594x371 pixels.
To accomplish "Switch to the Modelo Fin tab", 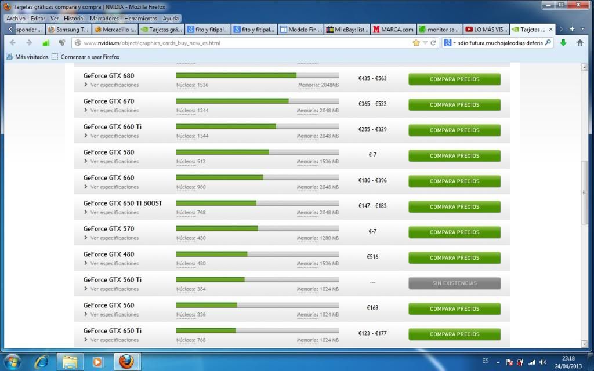I will pyautogui.click(x=301, y=29).
